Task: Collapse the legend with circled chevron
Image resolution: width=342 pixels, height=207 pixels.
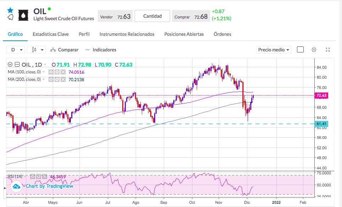Action: (x=10, y=65)
